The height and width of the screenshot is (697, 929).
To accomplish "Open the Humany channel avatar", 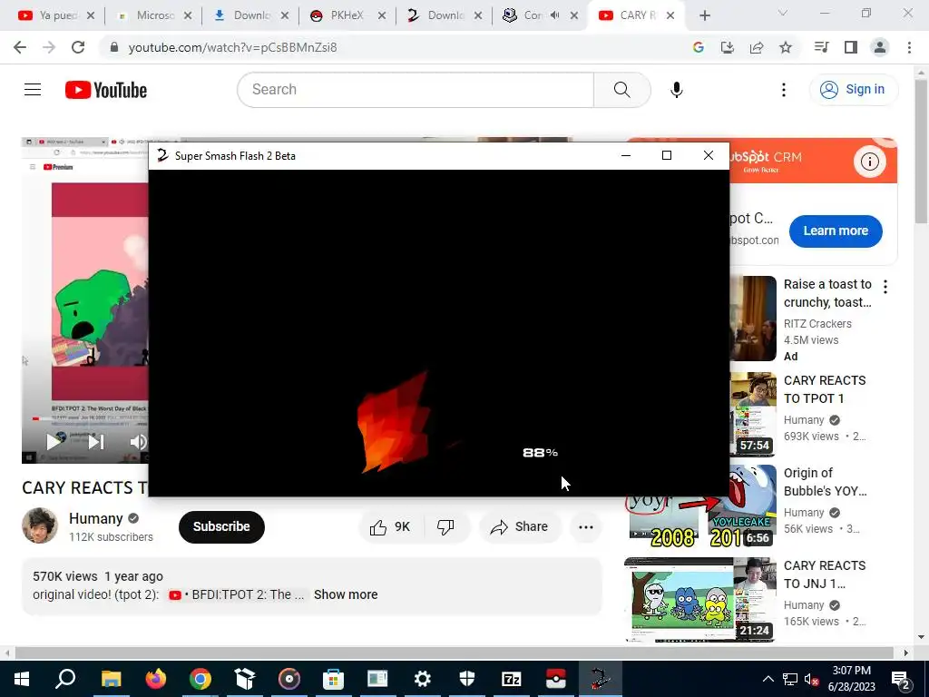I will tap(40, 525).
